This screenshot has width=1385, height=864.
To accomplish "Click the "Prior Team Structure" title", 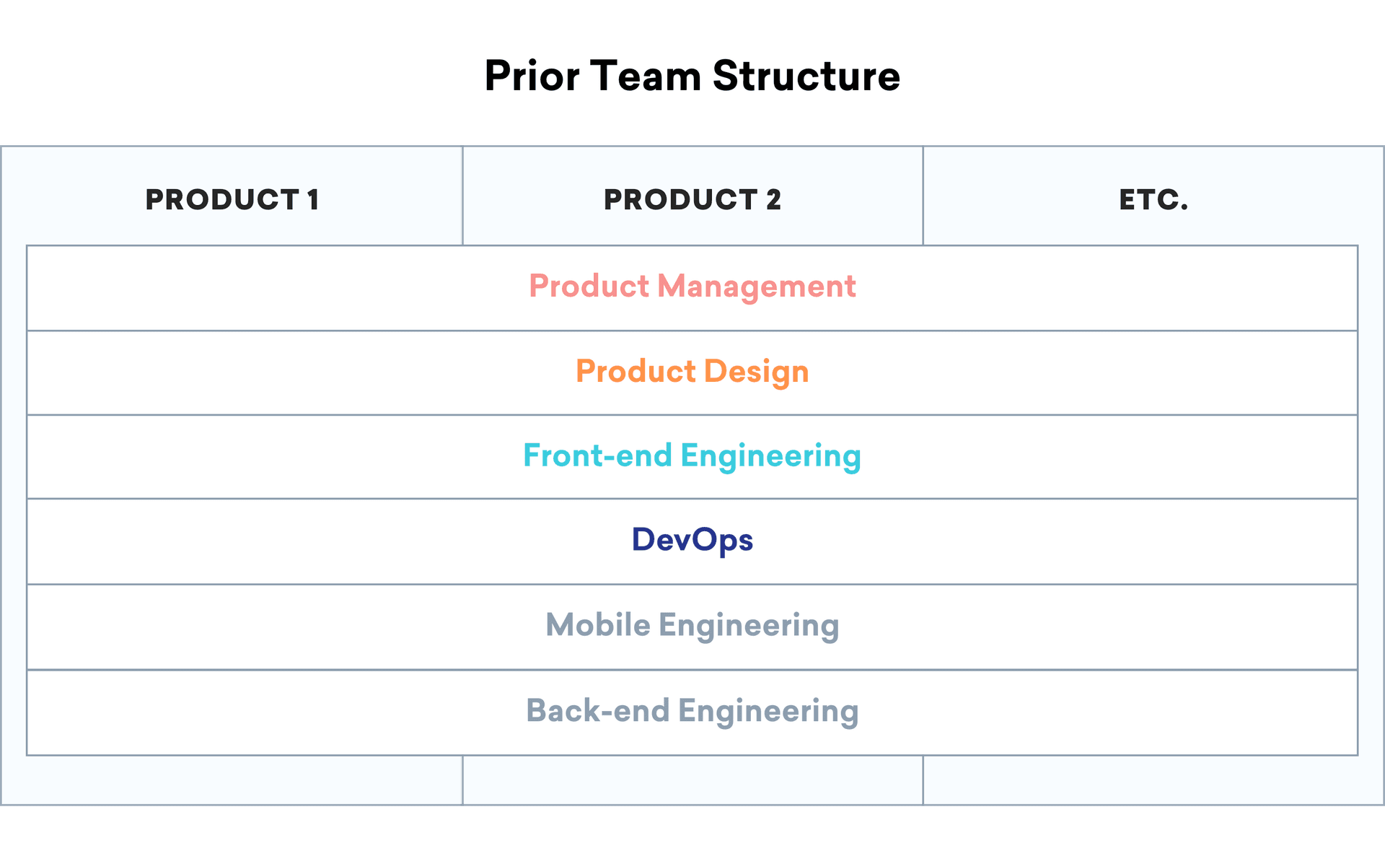I will click(692, 76).
